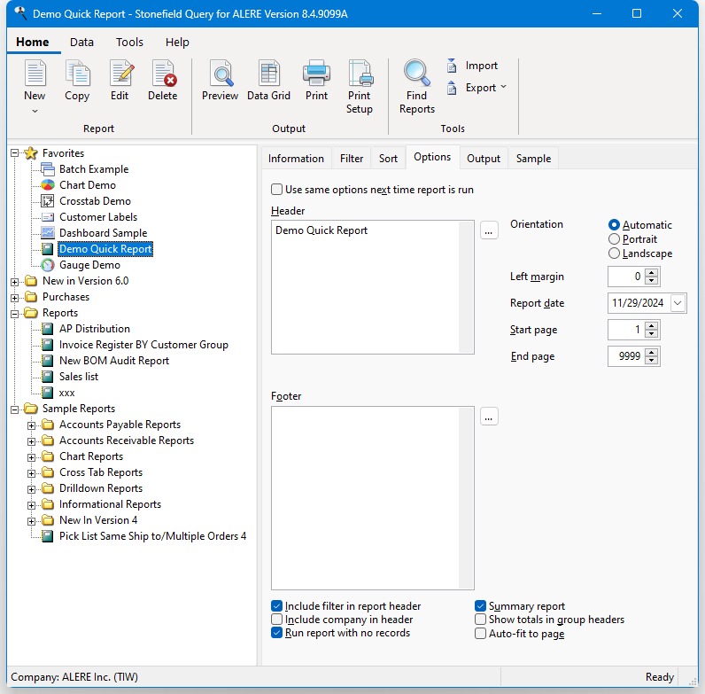Screen dimensions: 705x694
Task: Select the Crosstab Demo report
Action: (x=95, y=201)
